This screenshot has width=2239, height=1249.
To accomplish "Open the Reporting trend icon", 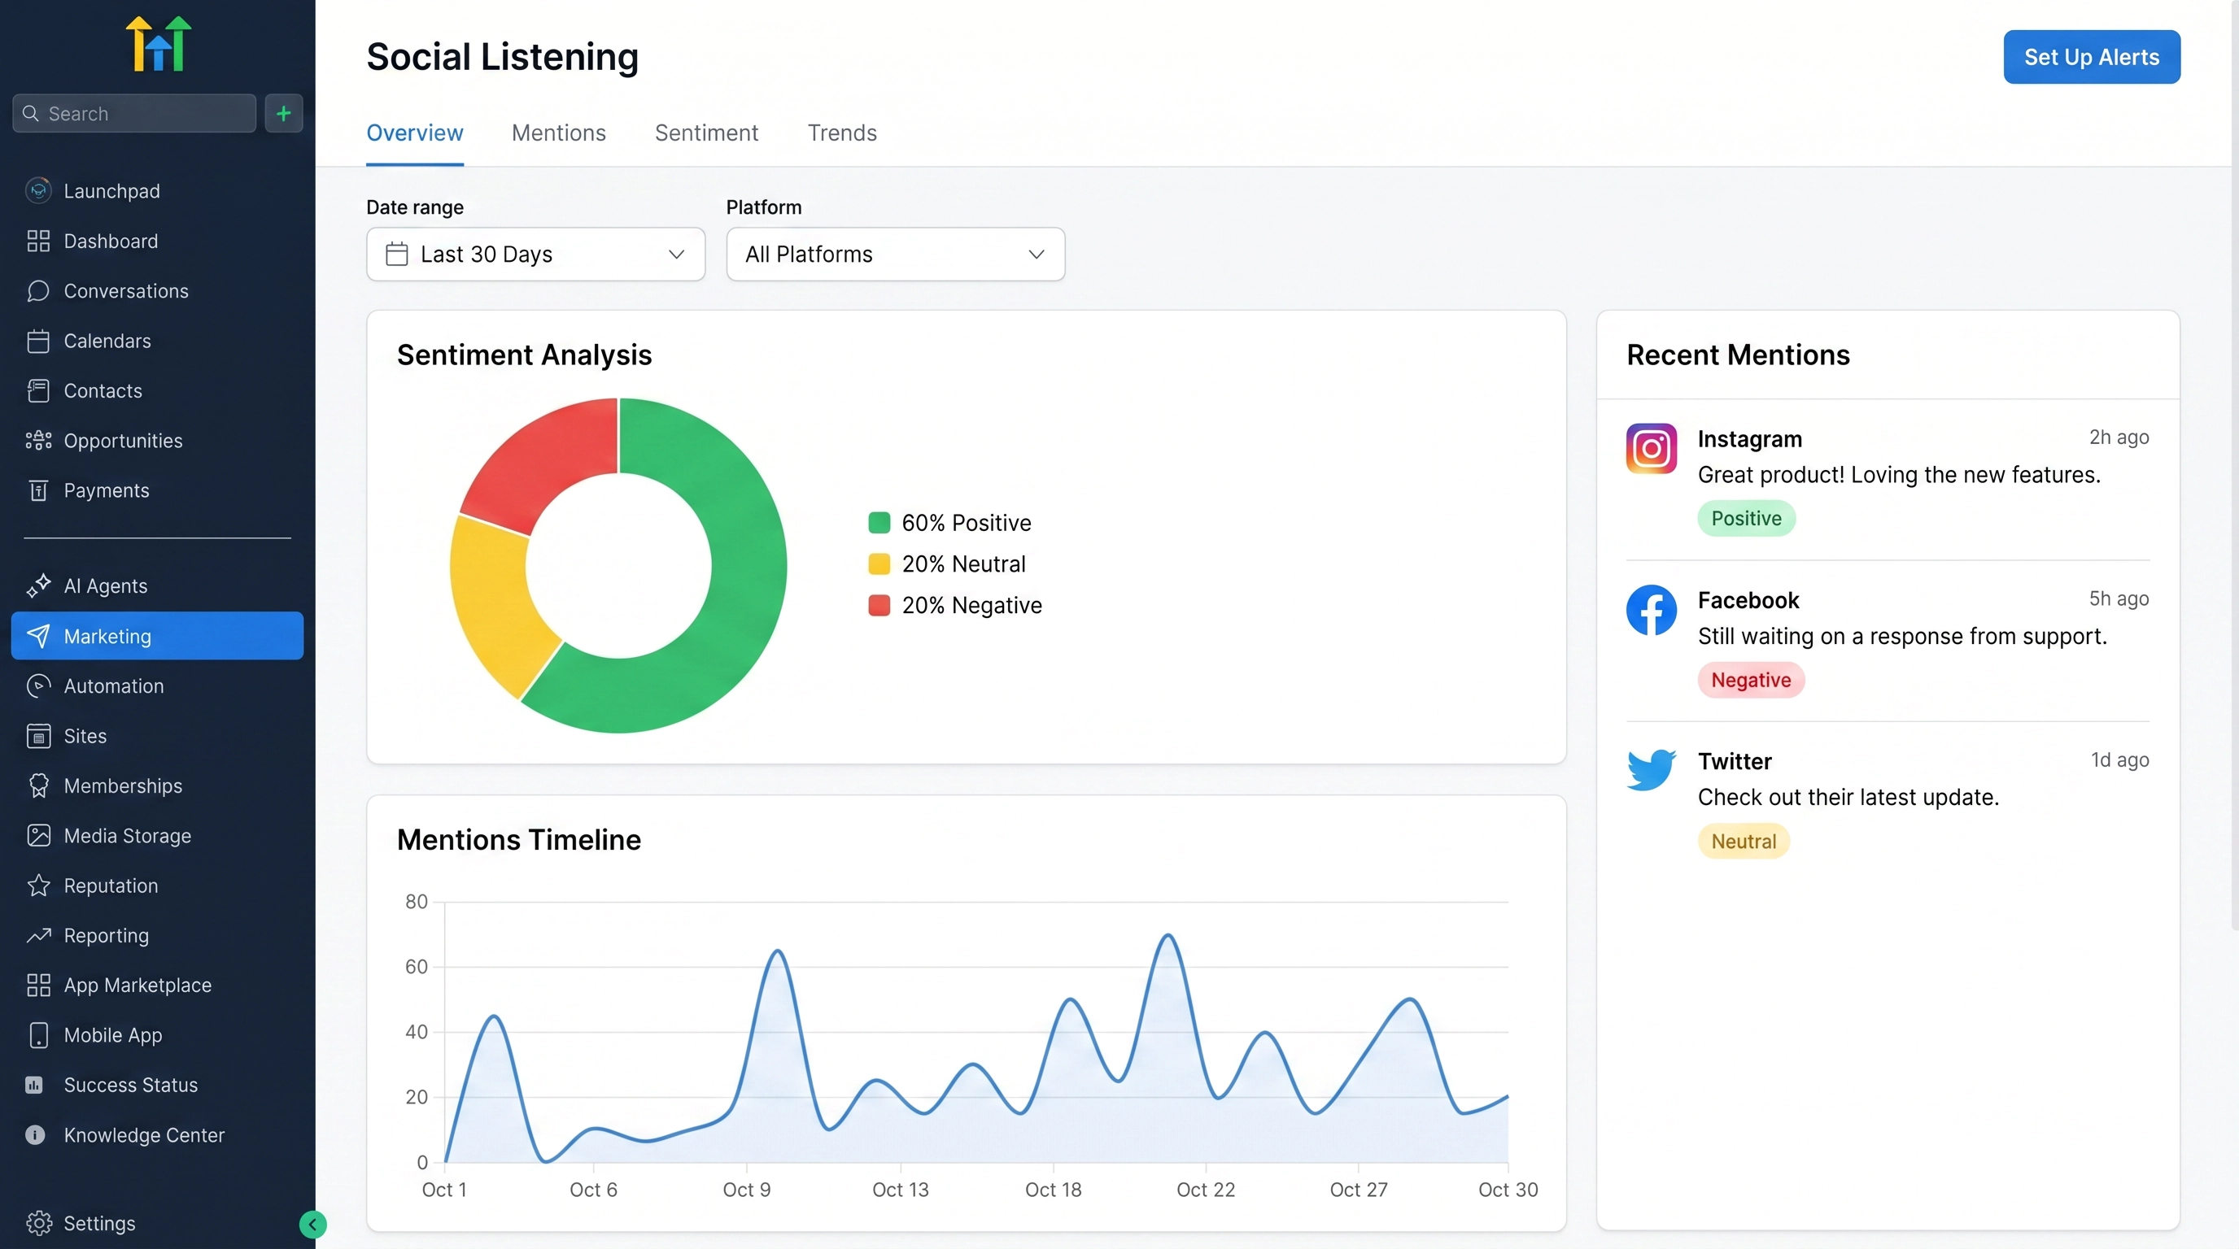I will click(x=38, y=935).
